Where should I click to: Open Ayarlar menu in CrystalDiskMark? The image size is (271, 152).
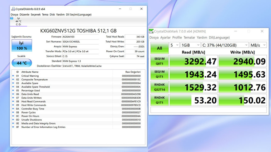pyautogui.click(x=165, y=37)
